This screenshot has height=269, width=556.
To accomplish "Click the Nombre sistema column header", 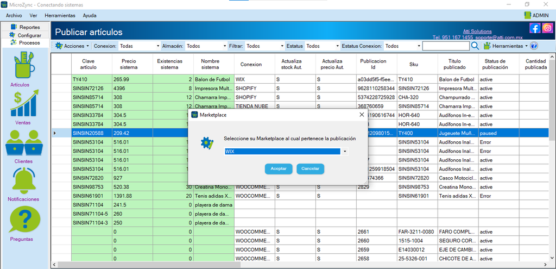I will pos(214,64).
